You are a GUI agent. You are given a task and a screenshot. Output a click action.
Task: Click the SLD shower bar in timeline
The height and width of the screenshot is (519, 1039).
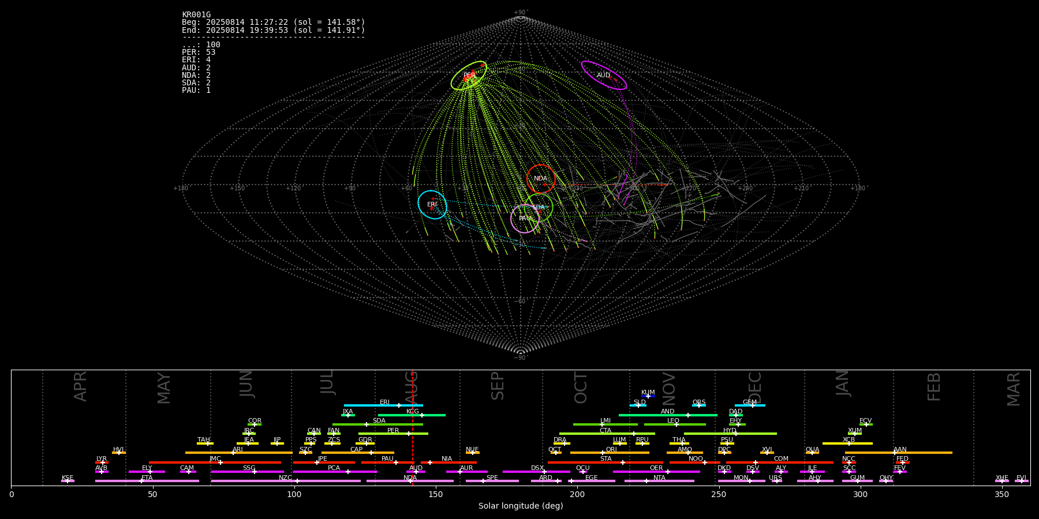click(x=638, y=405)
